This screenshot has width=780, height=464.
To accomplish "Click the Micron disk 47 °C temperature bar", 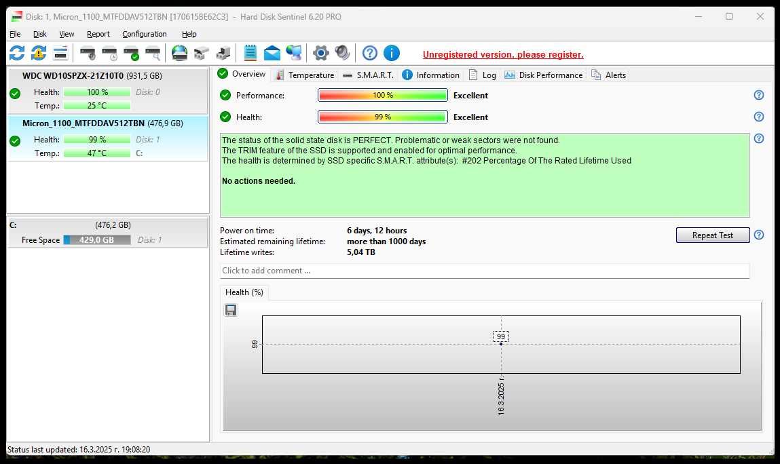I will [97, 153].
